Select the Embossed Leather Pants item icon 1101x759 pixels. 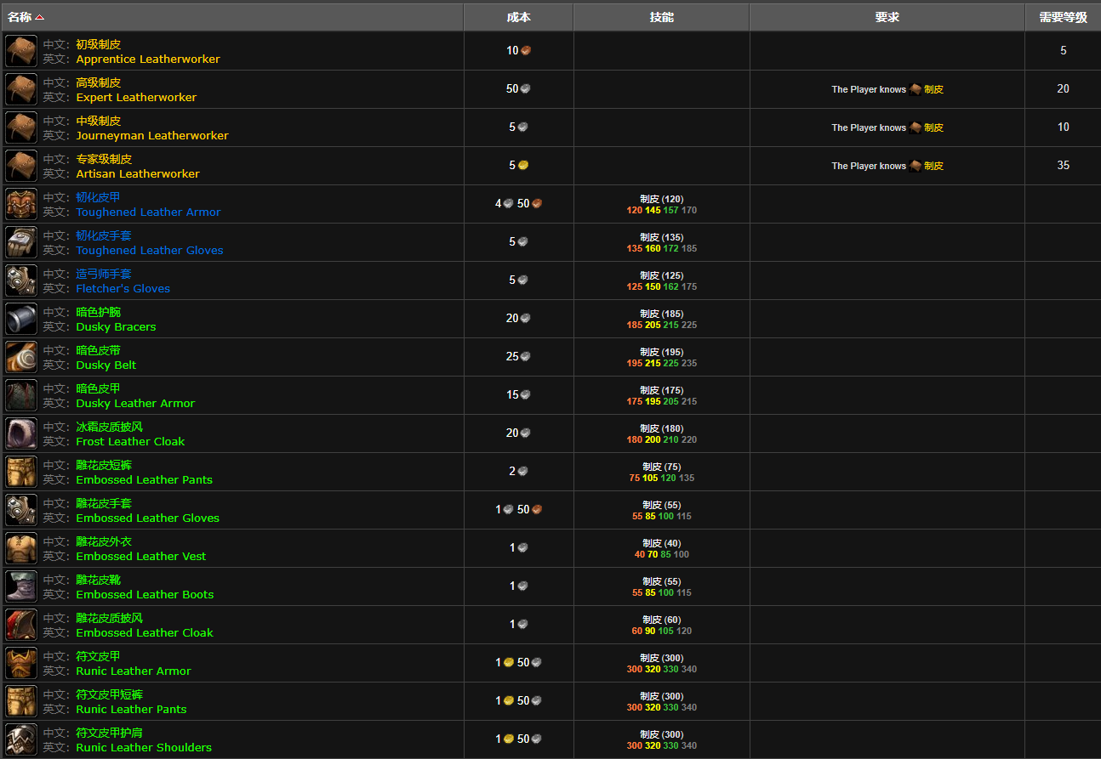coord(21,472)
